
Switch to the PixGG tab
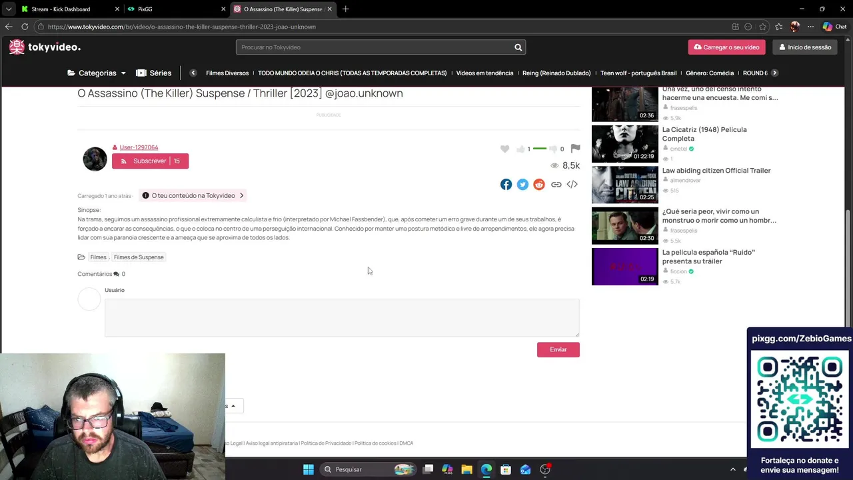tap(176, 9)
